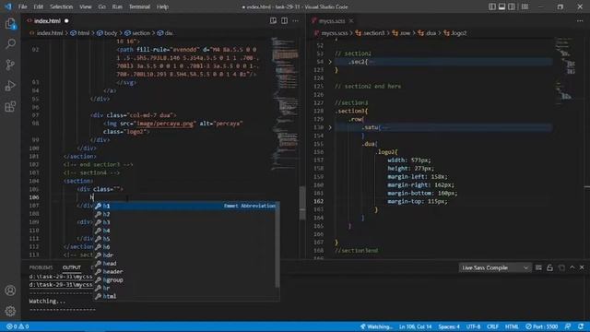Click the image/percaya.png link in code
Screen dimensions: 590x332
click(x=166, y=124)
